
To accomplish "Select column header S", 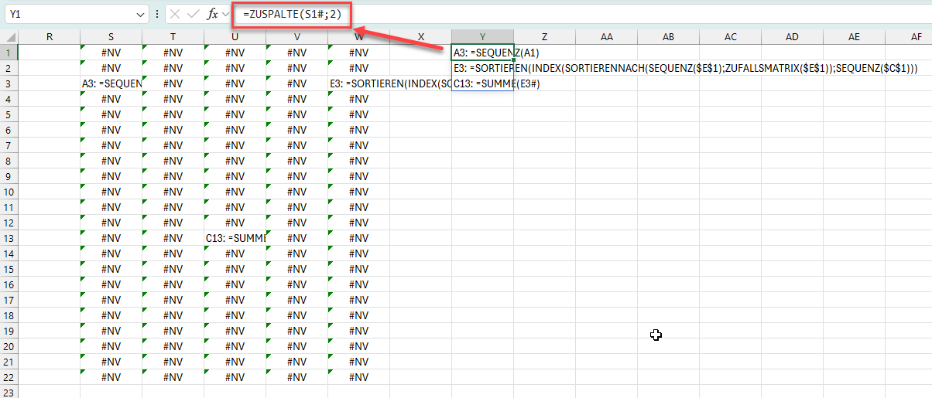I will (x=111, y=37).
